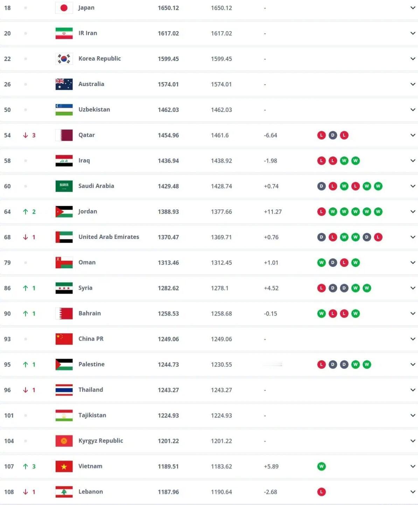Click Qatar's red down-arrow rank change
This screenshot has width=418, height=505.
coord(26,135)
